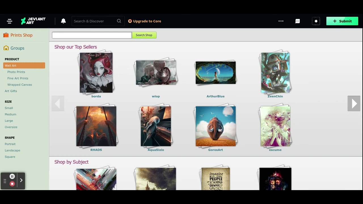Filter by Square shape
The width and height of the screenshot is (363, 204).
[x=10, y=157]
